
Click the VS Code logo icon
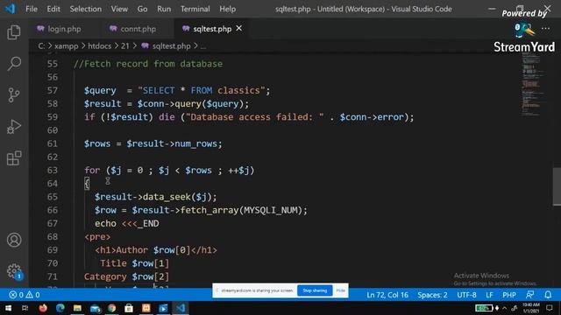(x=10, y=9)
